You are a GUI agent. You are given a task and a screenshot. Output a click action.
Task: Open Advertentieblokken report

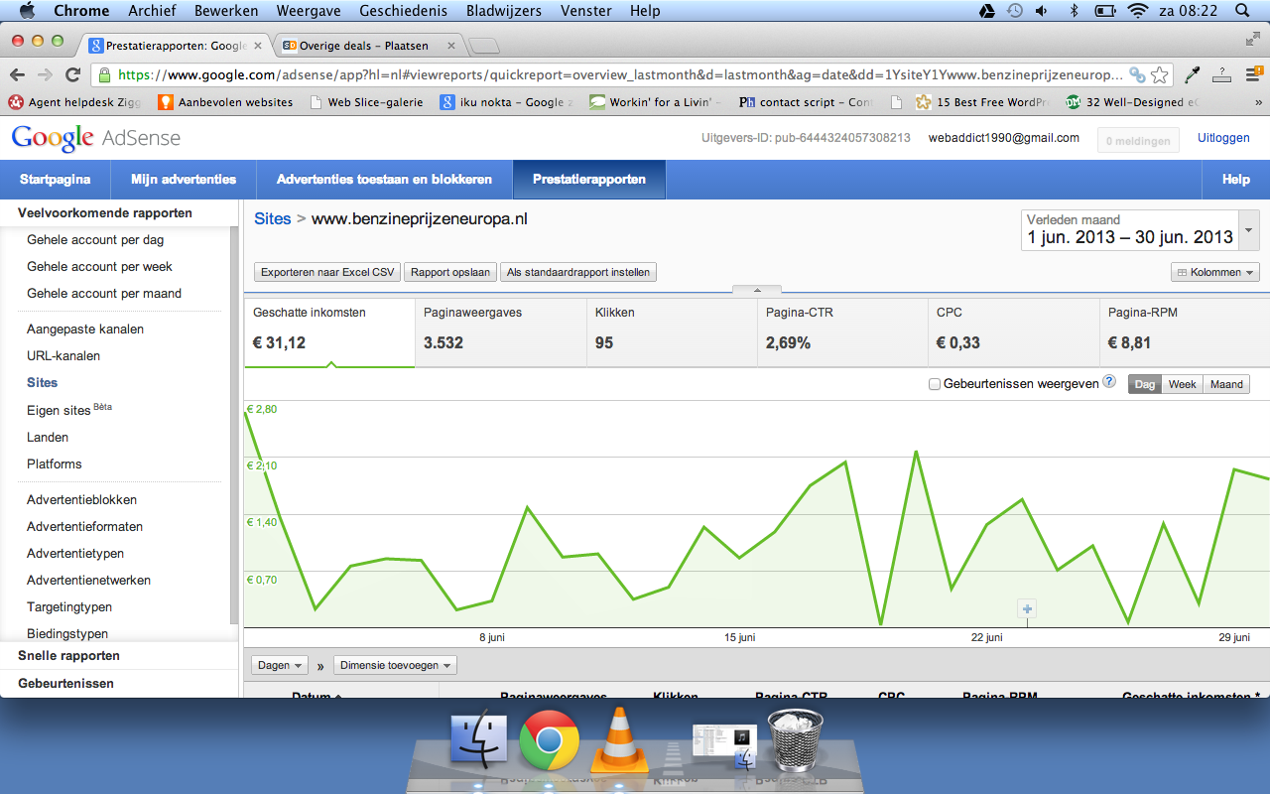[x=81, y=500]
